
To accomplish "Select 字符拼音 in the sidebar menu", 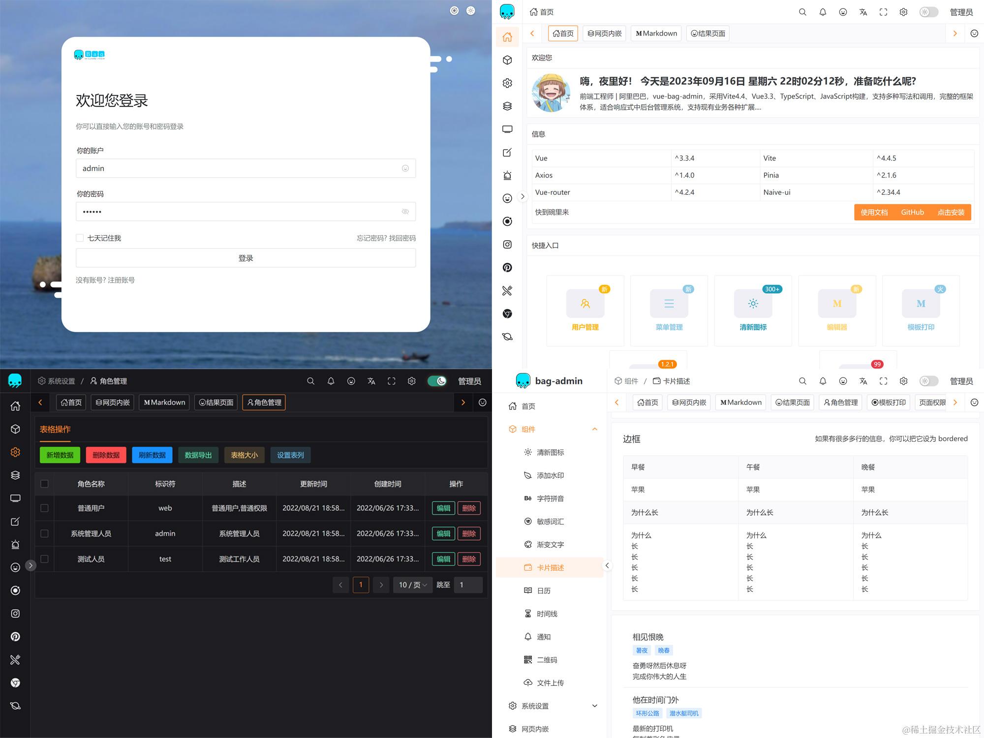I will [x=550, y=498].
